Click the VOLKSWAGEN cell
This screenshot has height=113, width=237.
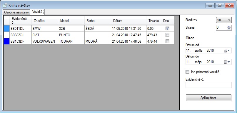(x=45, y=41)
